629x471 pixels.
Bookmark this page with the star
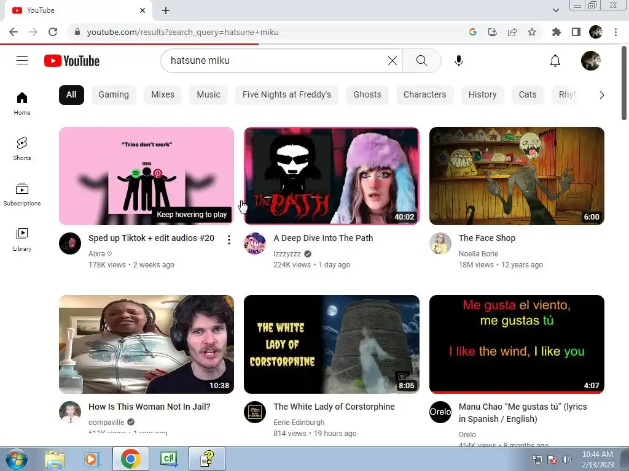pos(532,32)
